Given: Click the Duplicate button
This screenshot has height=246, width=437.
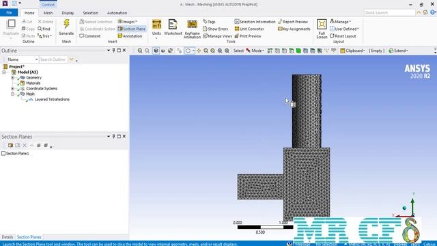Looking at the screenshot, I should (11, 28).
